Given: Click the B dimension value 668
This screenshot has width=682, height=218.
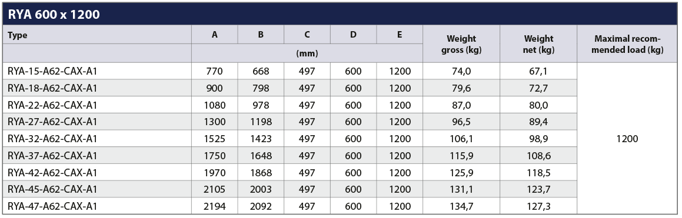Looking at the screenshot, I should pyautogui.click(x=261, y=71).
